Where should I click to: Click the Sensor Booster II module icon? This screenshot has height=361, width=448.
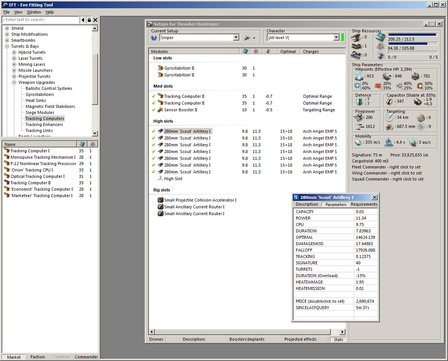tap(161, 110)
